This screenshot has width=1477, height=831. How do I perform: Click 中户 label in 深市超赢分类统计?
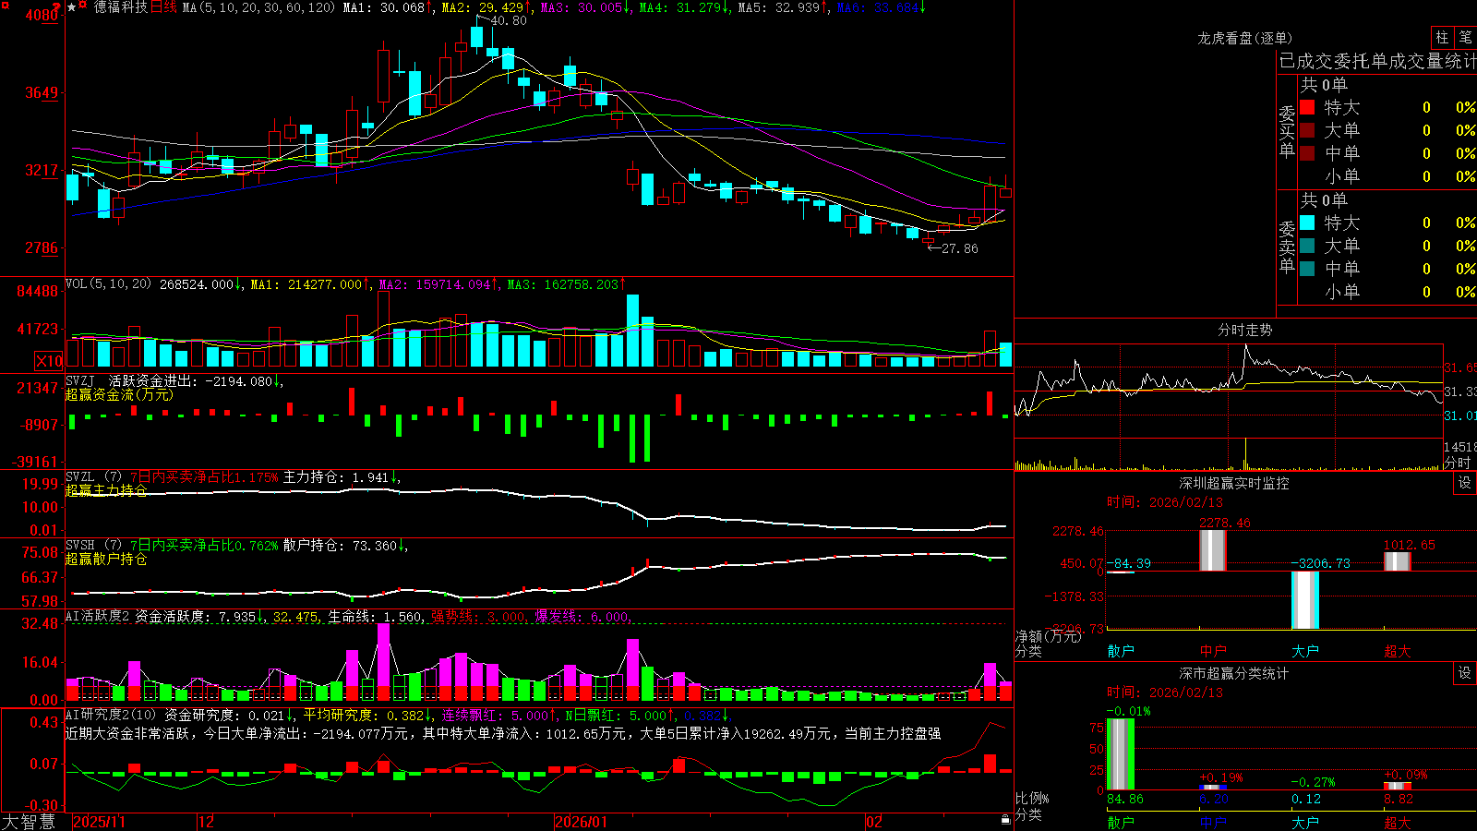[1213, 822]
